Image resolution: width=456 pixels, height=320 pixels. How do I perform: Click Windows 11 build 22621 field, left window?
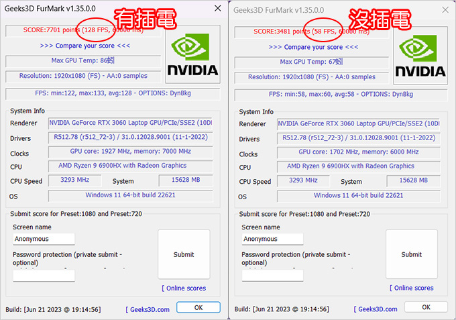pyautogui.click(x=131, y=195)
